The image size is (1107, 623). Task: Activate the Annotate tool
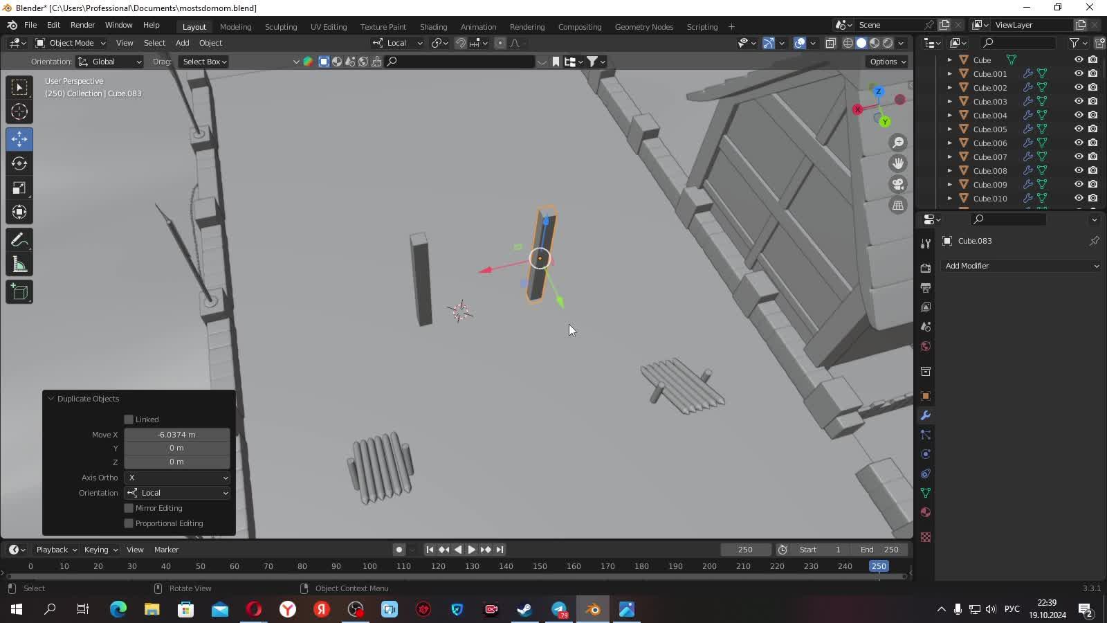(x=19, y=240)
